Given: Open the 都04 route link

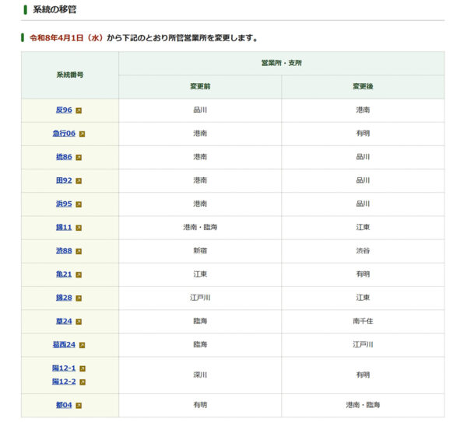Looking at the screenshot, I should [64, 406].
